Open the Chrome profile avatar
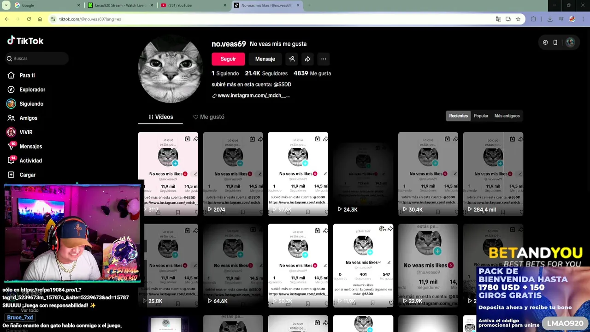The image size is (590, 332). [x=572, y=19]
